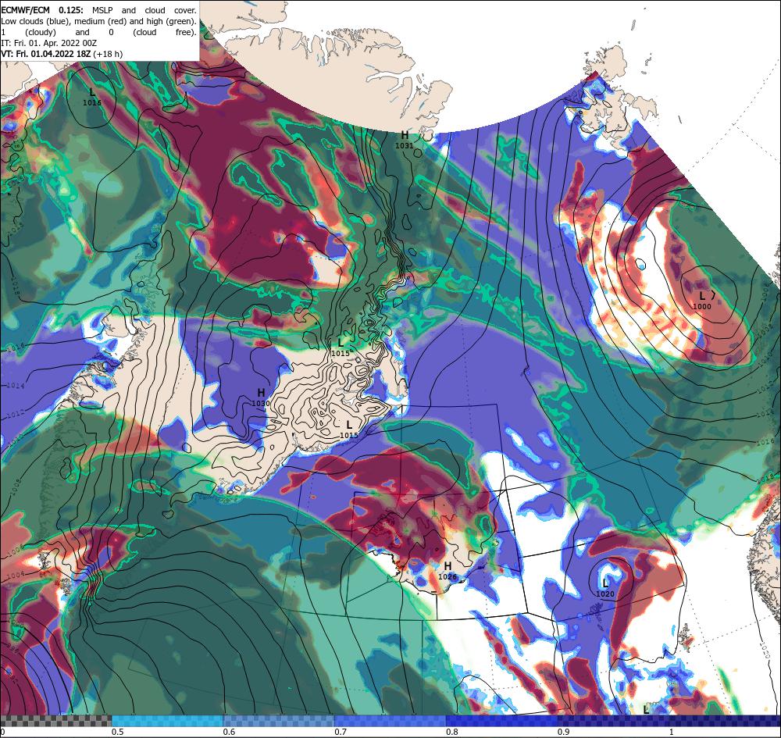Click the L 1020 low pressure label
This screenshot has width=781, height=738.
tap(605, 588)
